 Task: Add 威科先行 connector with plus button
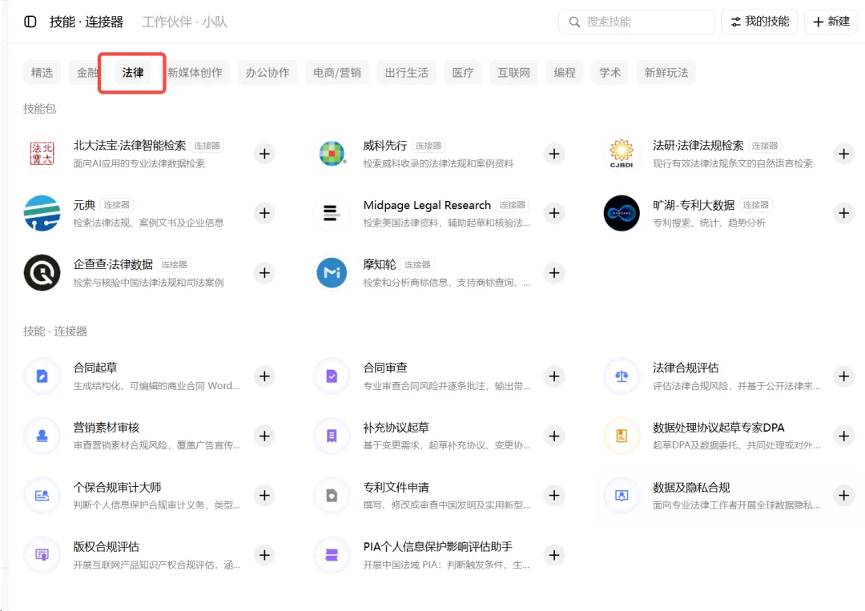[x=554, y=153]
